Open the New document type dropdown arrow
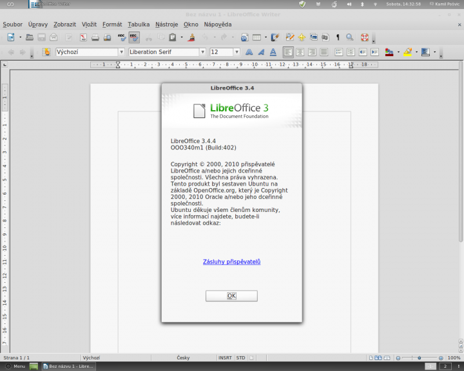Screen dimensions: 464x371 (20, 37)
